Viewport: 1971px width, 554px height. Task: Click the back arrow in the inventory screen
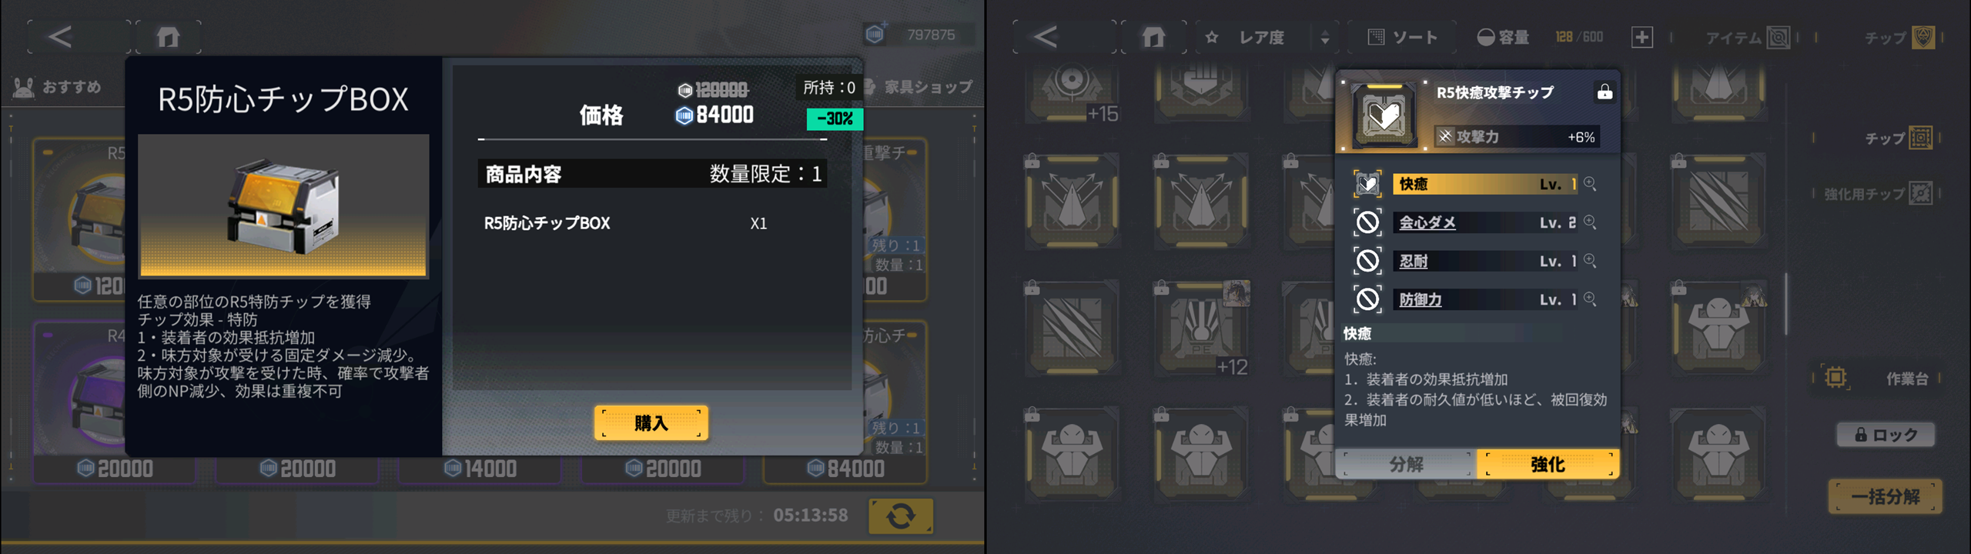[x=1045, y=37]
